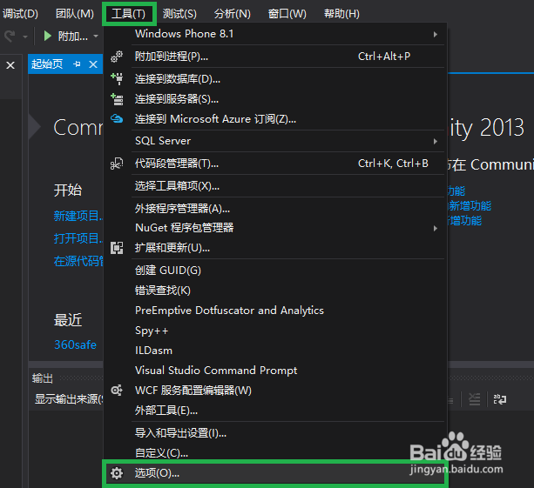
Task: Click the Microsoft Azure cloud icon
Action: pyautogui.click(x=117, y=118)
